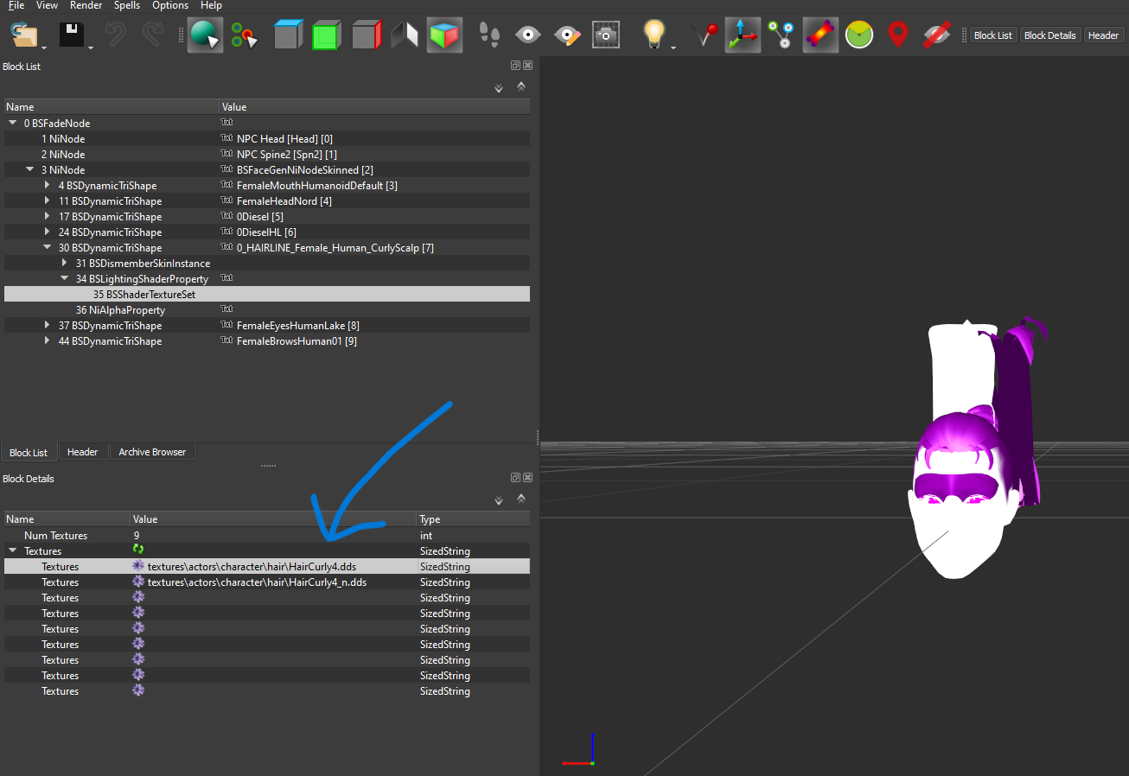Open the Options menu
Screen dimensions: 1129x776
coord(170,5)
